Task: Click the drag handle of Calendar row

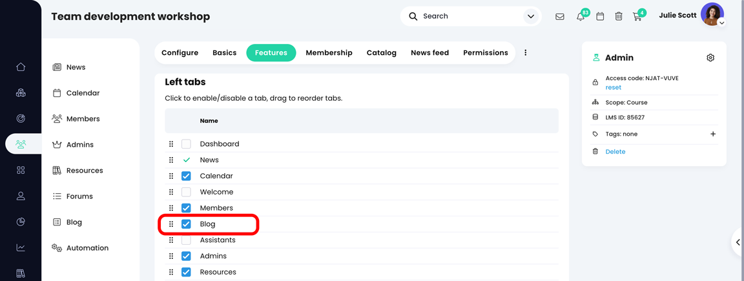Action: pyautogui.click(x=171, y=176)
